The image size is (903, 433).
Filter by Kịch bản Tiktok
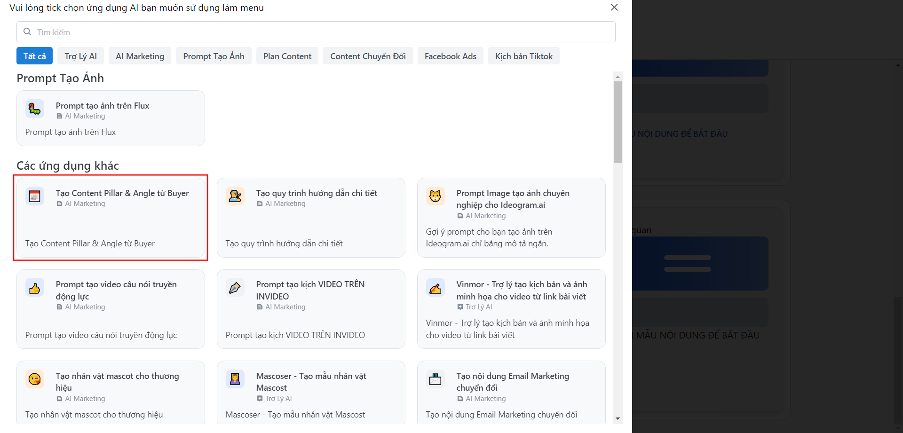pos(523,56)
